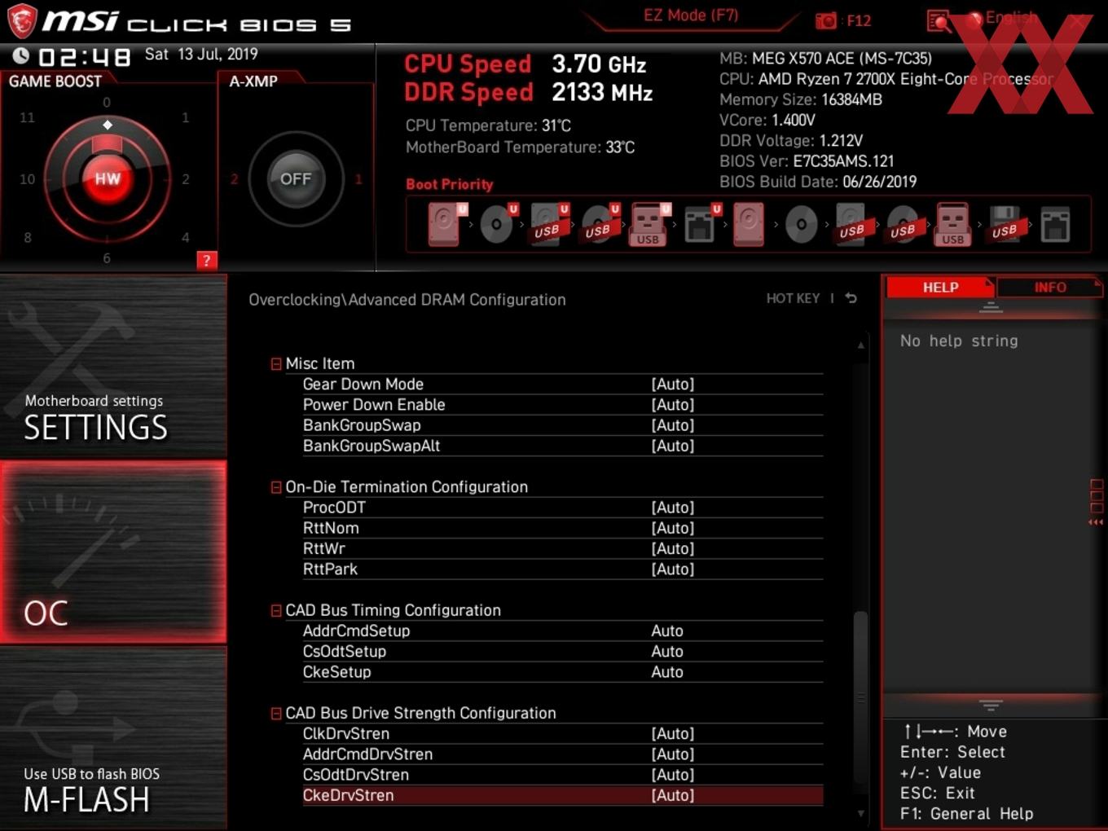Viewport: 1108px width, 831px height.
Task: Open the Gear Down Mode value dropdown
Action: click(673, 385)
